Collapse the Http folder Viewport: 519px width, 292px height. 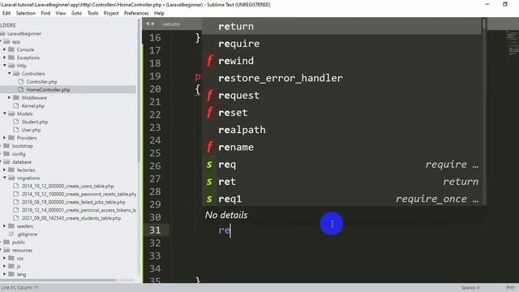pos(5,66)
